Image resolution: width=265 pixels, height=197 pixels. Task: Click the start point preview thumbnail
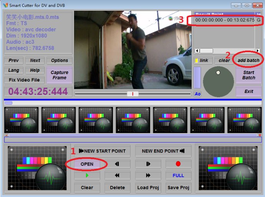(x=37, y=168)
